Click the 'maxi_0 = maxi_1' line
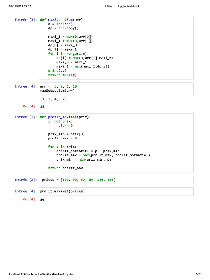This screenshot has width=210, height=280. pos(71,62)
